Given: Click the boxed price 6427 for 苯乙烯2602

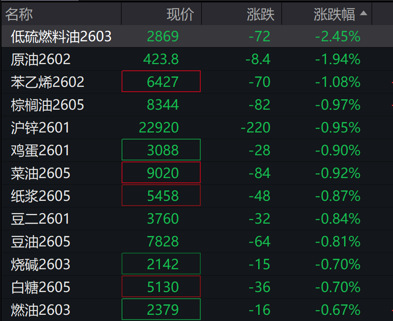Looking at the screenshot, I should (x=161, y=82).
